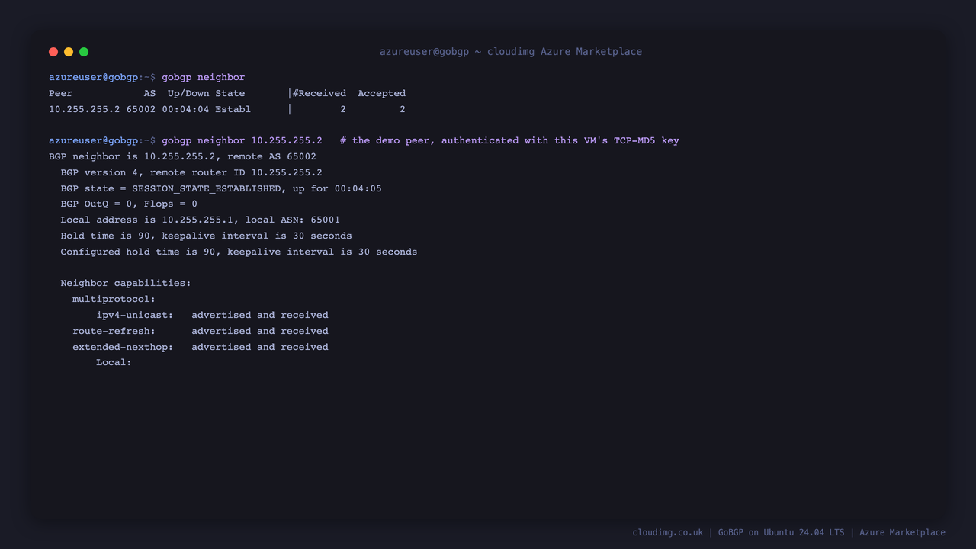
Task: Click the 'Local:' label
Action: click(x=114, y=362)
